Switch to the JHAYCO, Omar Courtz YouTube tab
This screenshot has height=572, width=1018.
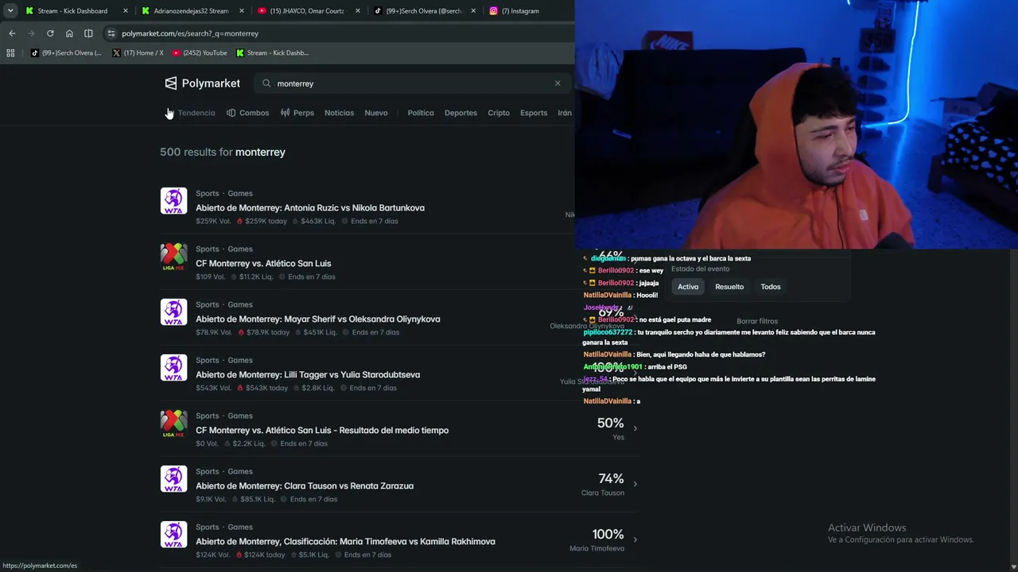click(309, 11)
